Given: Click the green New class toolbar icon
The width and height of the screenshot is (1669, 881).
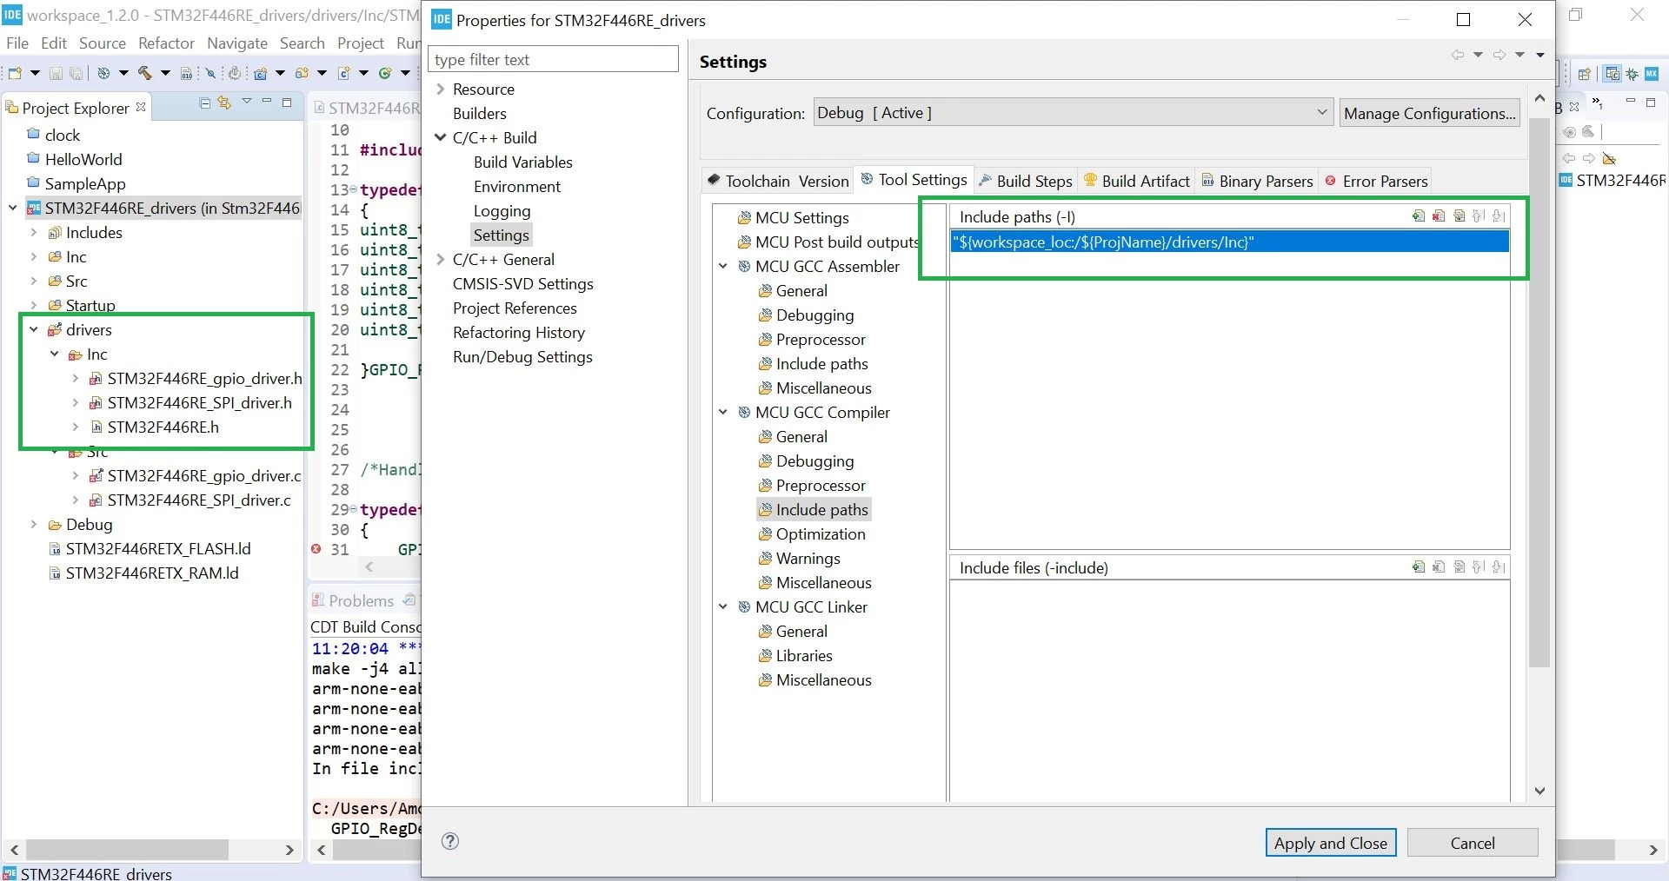Looking at the screenshot, I should coord(385,73).
